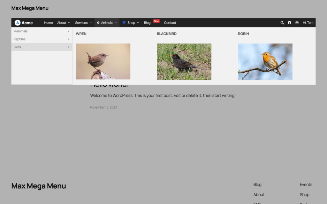Click the Max Mega Menu header title
The height and width of the screenshot is (204, 327).
pyautogui.click(x=30, y=8)
